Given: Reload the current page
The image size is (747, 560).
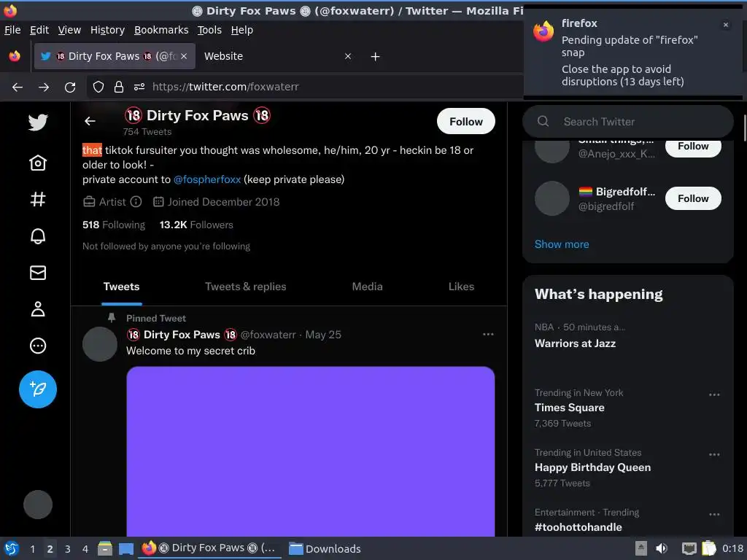Looking at the screenshot, I should click(x=70, y=87).
